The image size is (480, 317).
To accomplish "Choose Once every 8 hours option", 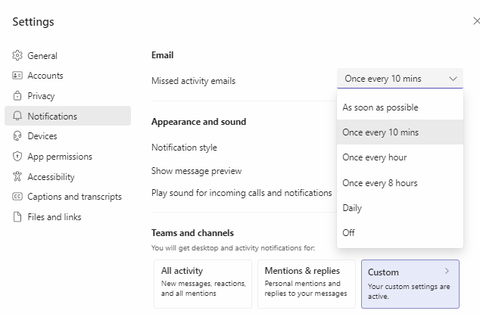I will click(x=400, y=183).
